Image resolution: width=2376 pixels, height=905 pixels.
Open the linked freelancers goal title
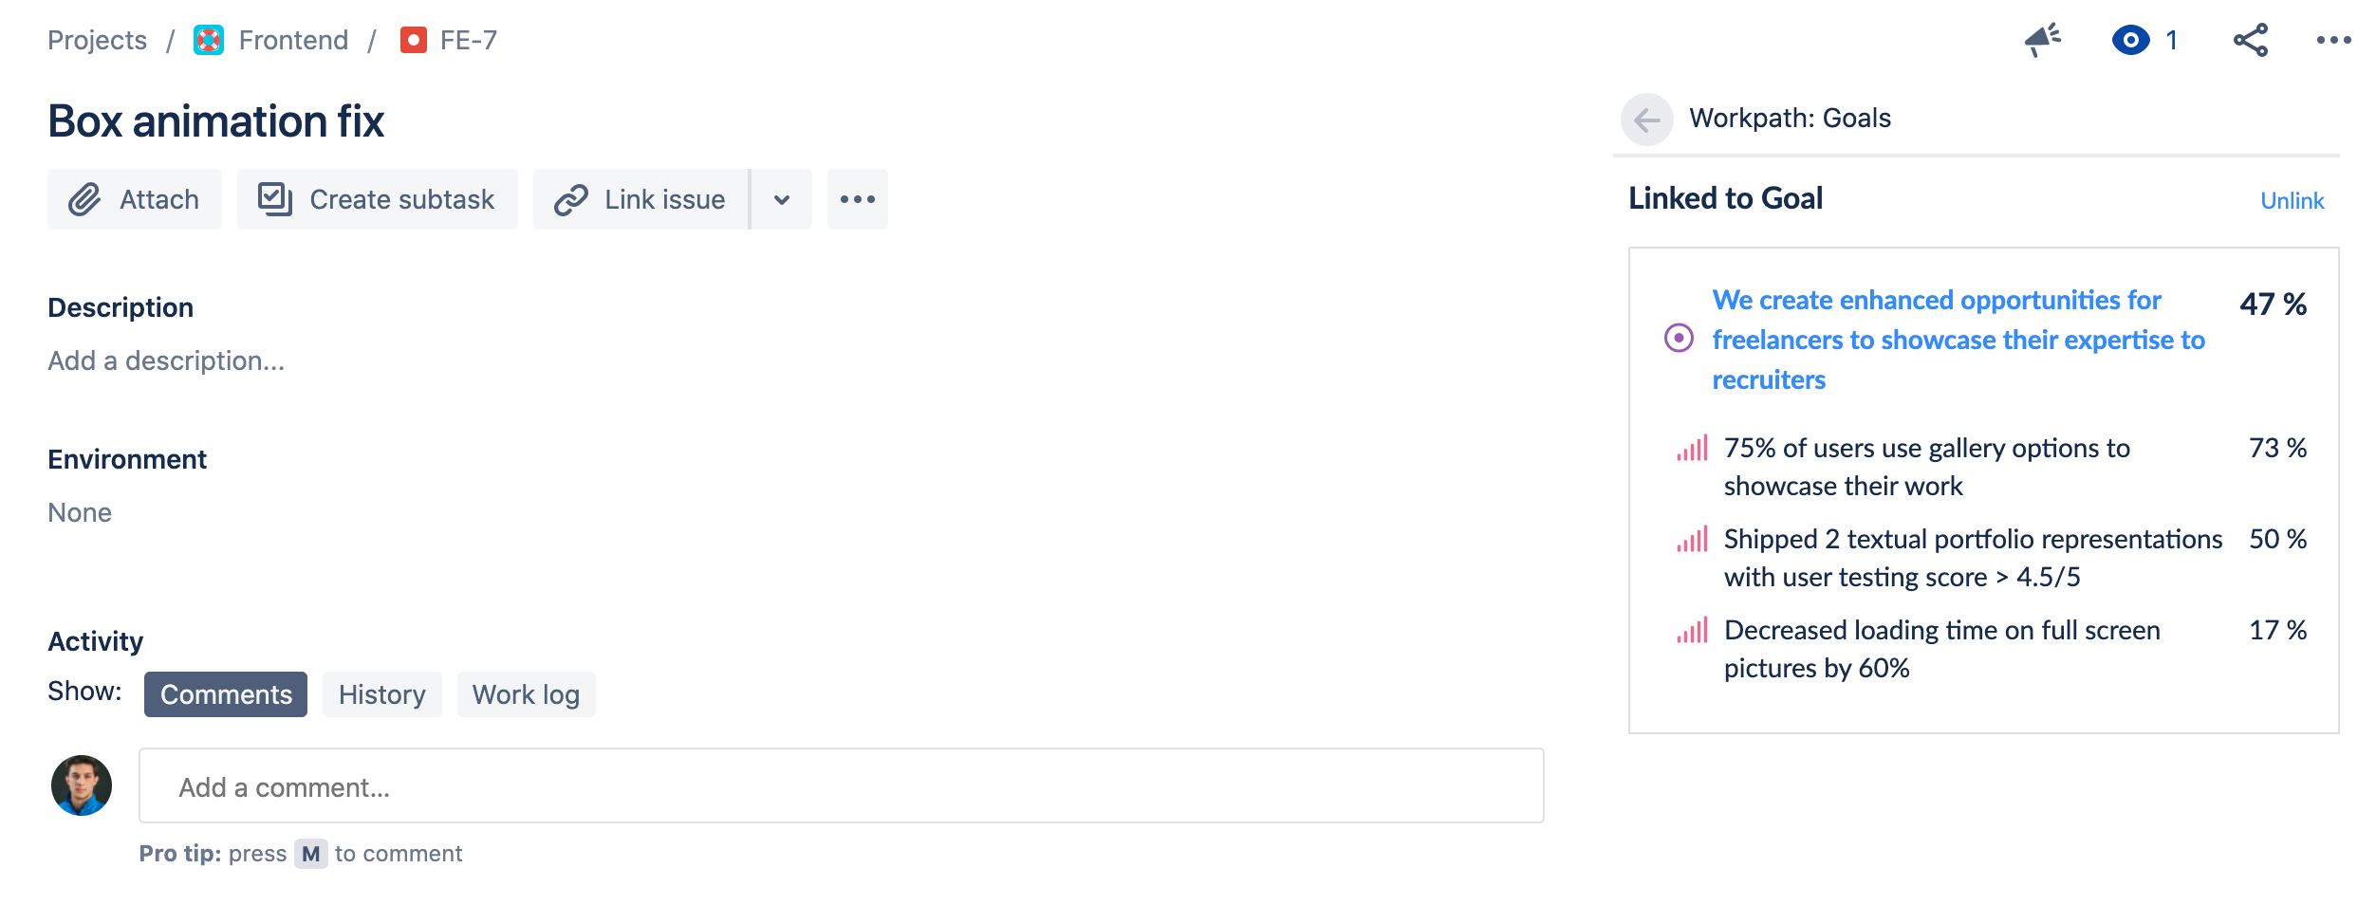1958,340
